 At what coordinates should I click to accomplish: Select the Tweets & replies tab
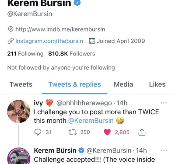75,84
